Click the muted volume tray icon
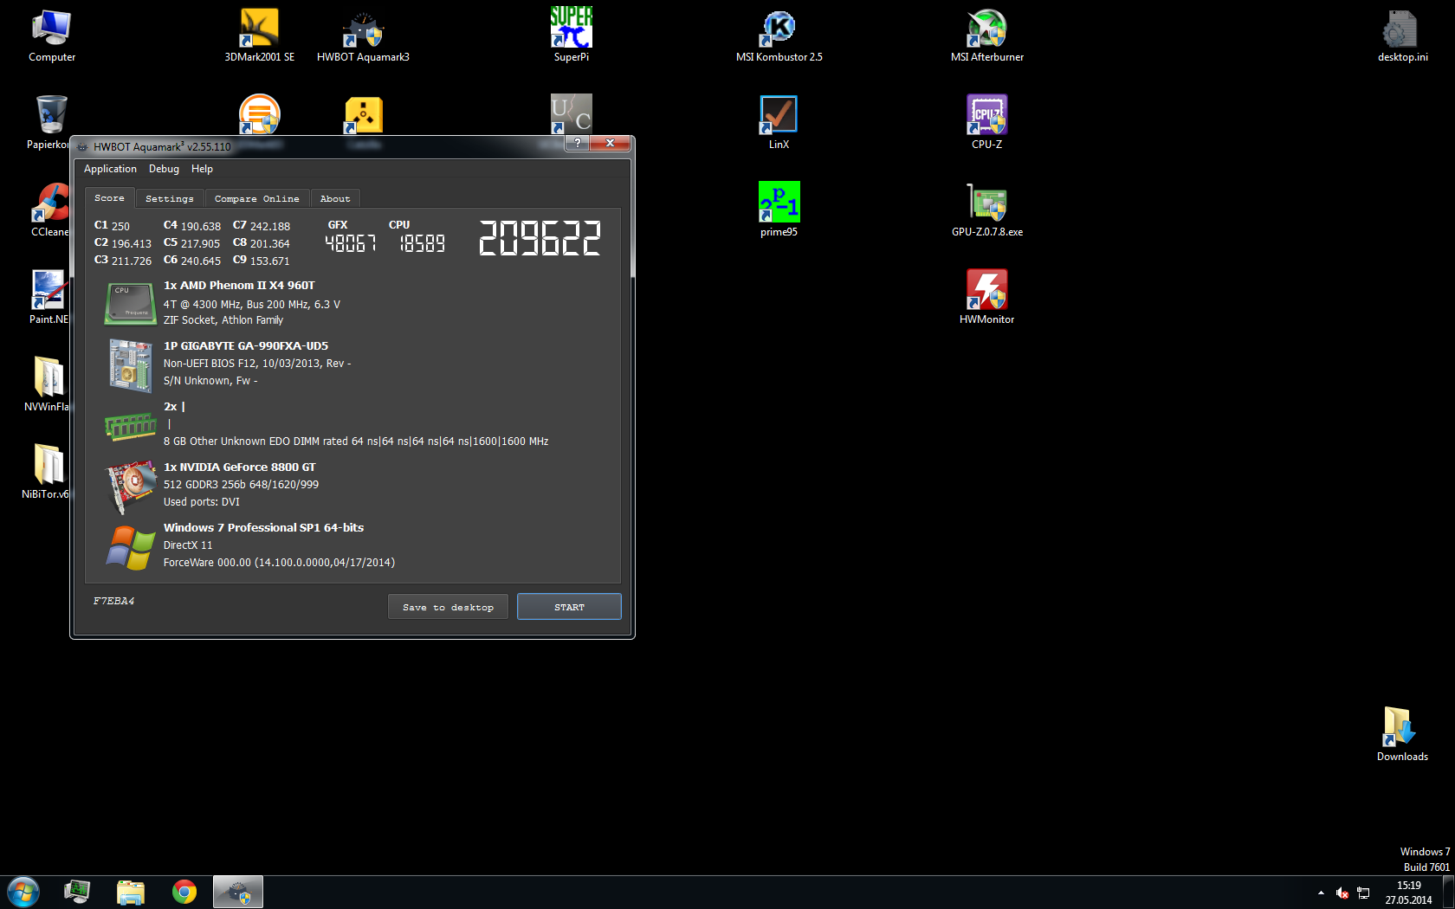Image resolution: width=1455 pixels, height=909 pixels. [x=1342, y=893]
